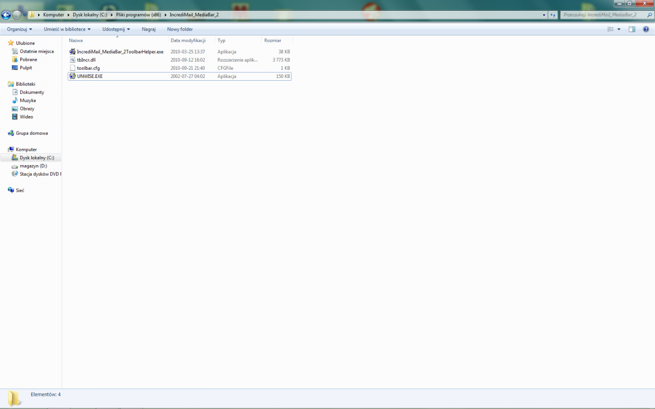Open the Wideo library

[x=26, y=117]
